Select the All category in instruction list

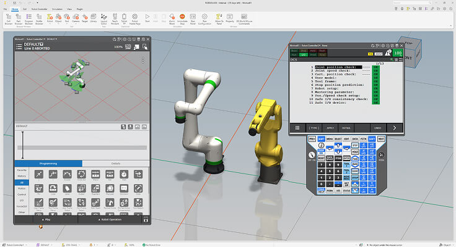22,183
